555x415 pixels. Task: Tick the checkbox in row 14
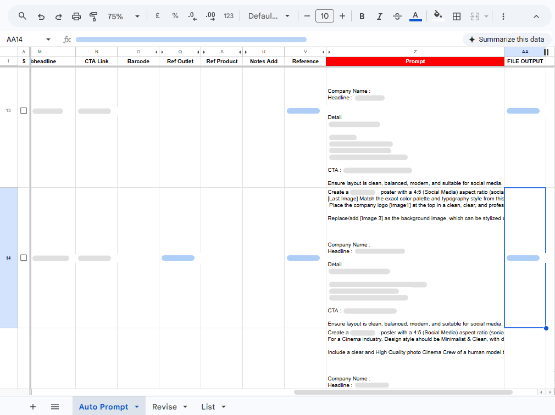click(x=24, y=257)
